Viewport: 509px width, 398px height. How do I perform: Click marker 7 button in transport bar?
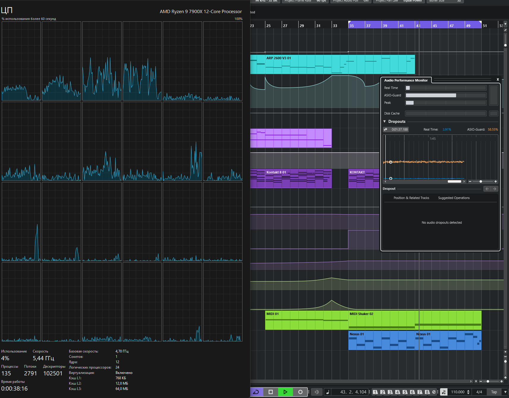420,392
